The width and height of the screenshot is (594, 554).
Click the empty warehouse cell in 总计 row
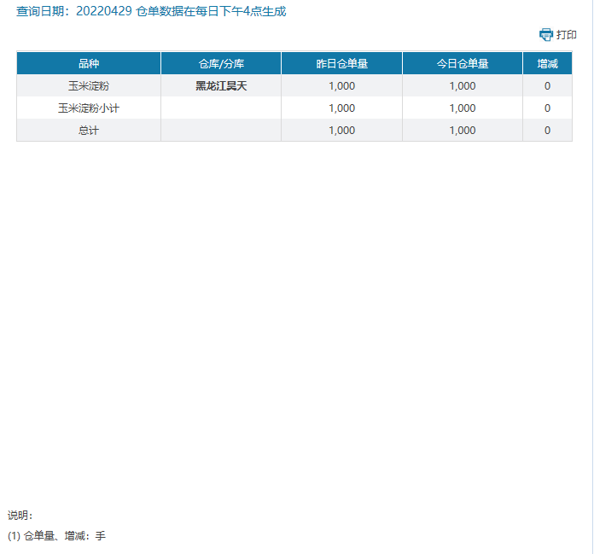[221, 131]
